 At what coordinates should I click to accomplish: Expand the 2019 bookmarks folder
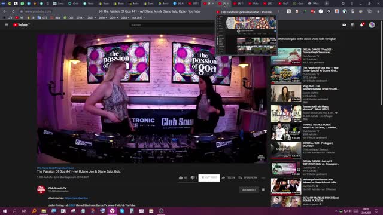pyautogui.click(x=114, y=17)
